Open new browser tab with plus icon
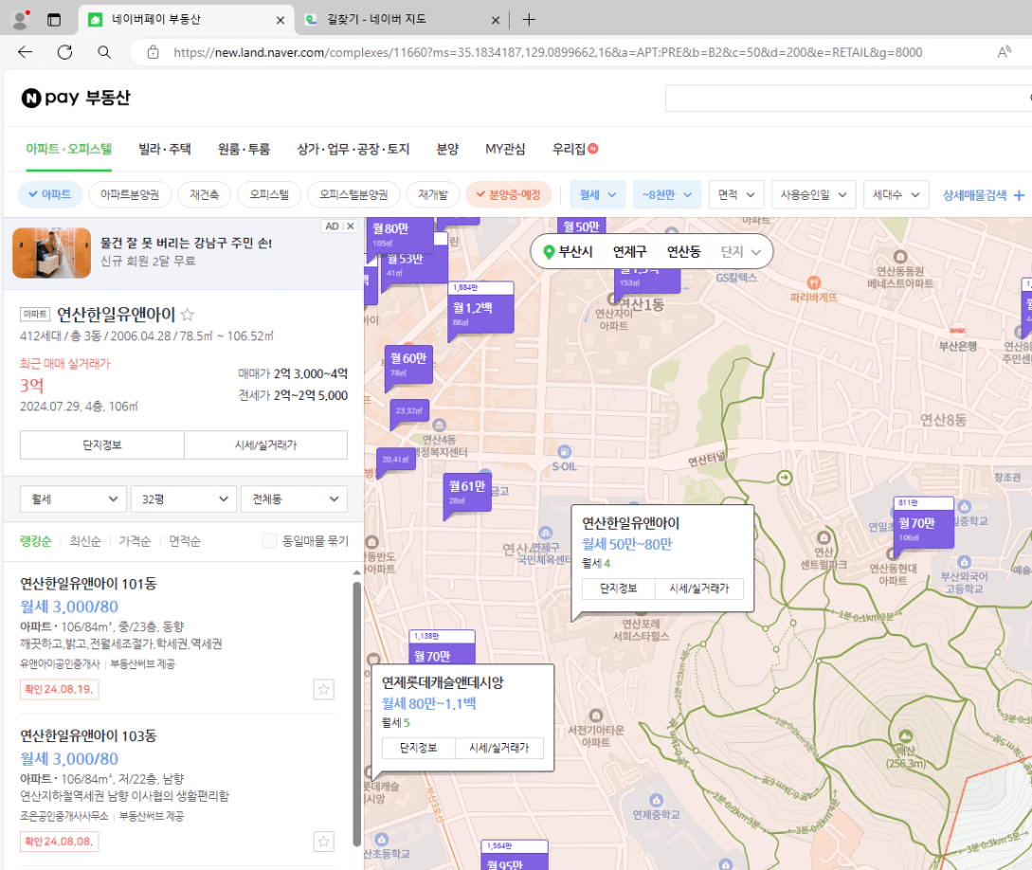 tap(529, 20)
